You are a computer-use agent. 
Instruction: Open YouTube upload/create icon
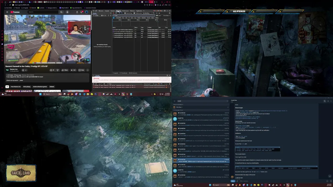77,12
